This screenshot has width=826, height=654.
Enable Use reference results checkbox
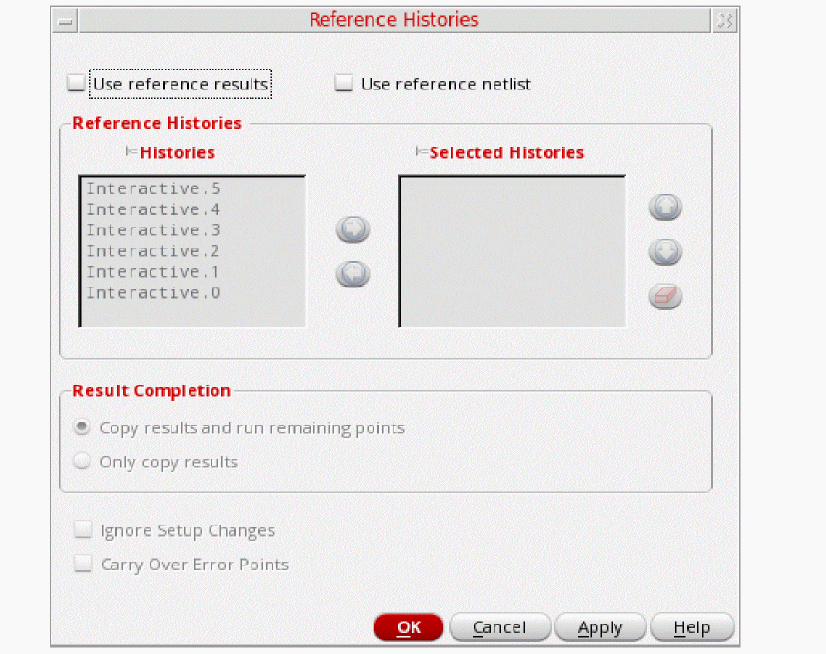[x=76, y=83]
